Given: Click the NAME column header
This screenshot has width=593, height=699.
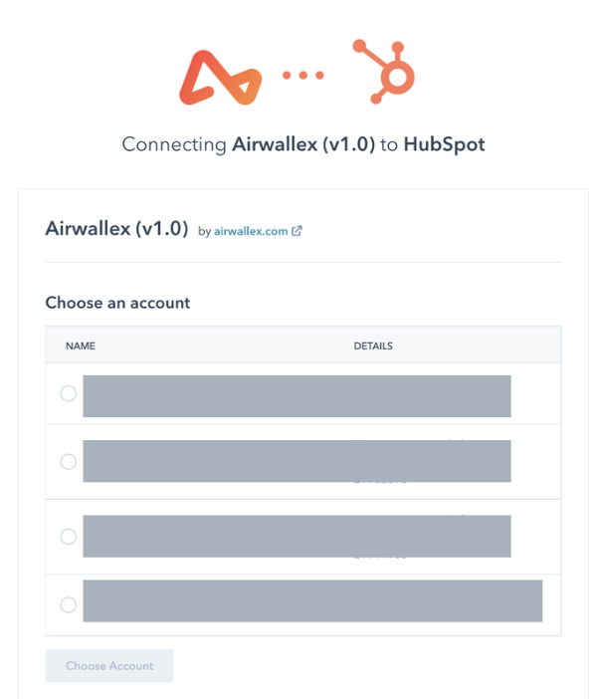Looking at the screenshot, I should tap(81, 346).
